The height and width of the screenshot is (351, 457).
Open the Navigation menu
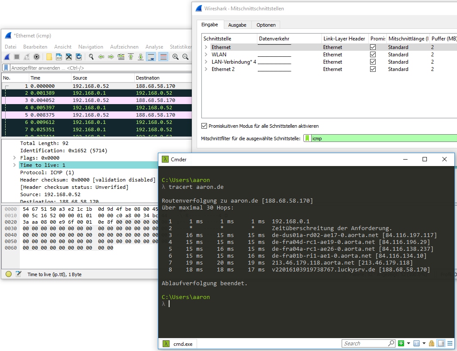pos(91,47)
